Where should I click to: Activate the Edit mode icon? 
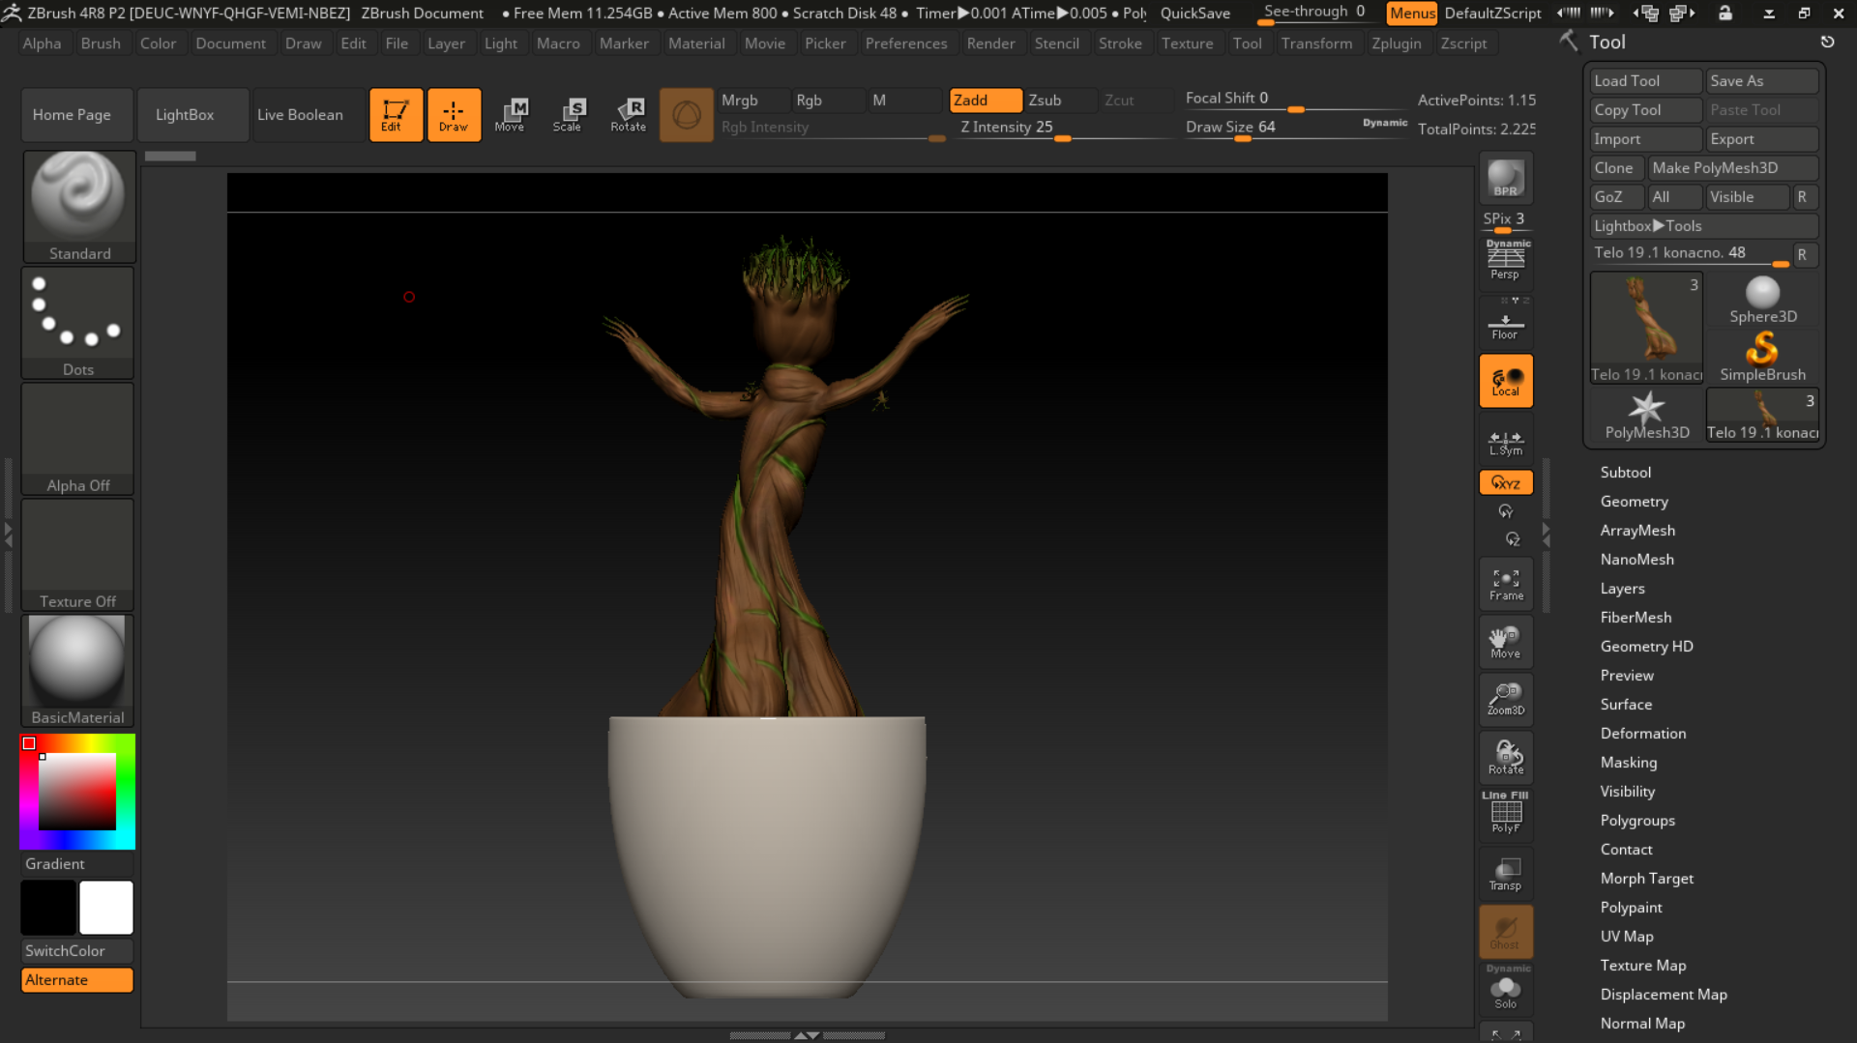pyautogui.click(x=396, y=115)
